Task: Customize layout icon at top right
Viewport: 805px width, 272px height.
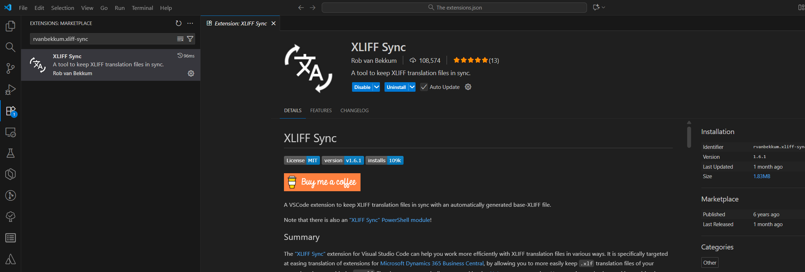Action: (x=801, y=7)
